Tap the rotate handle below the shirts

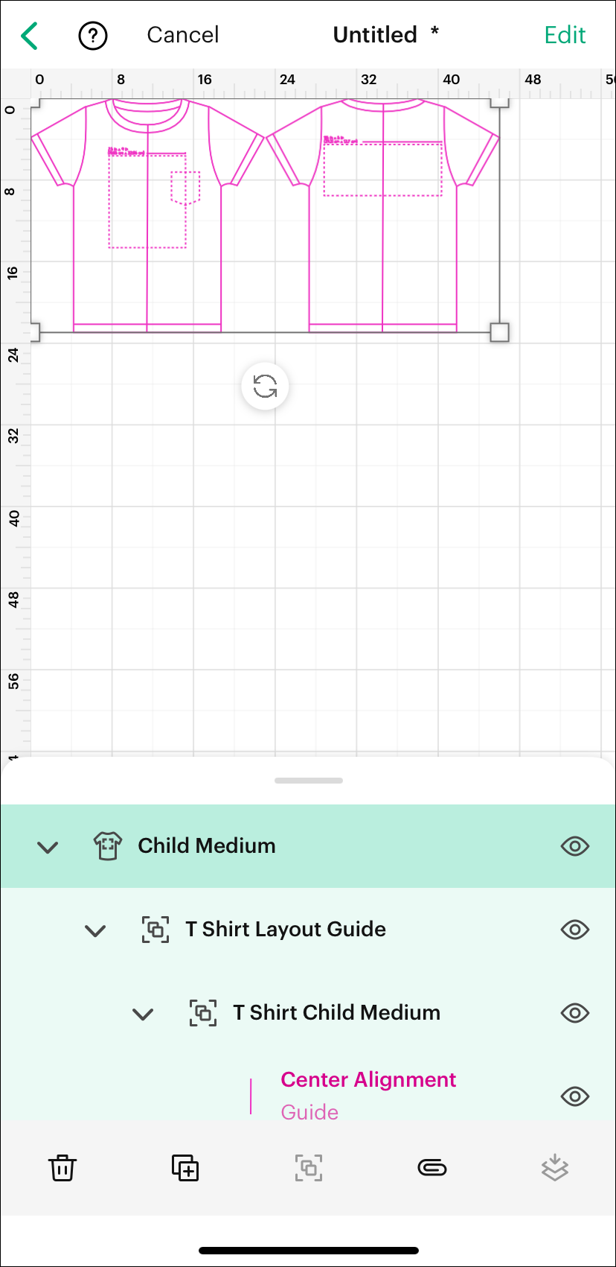[x=265, y=387]
